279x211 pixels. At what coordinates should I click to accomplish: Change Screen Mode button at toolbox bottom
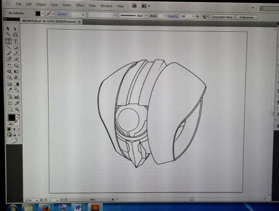coord(14,141)
